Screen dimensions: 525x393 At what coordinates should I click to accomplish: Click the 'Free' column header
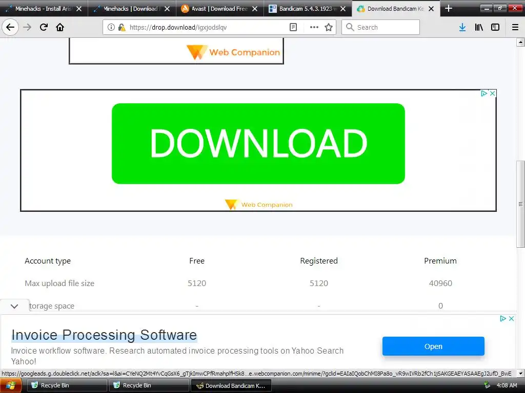[197, 260]
